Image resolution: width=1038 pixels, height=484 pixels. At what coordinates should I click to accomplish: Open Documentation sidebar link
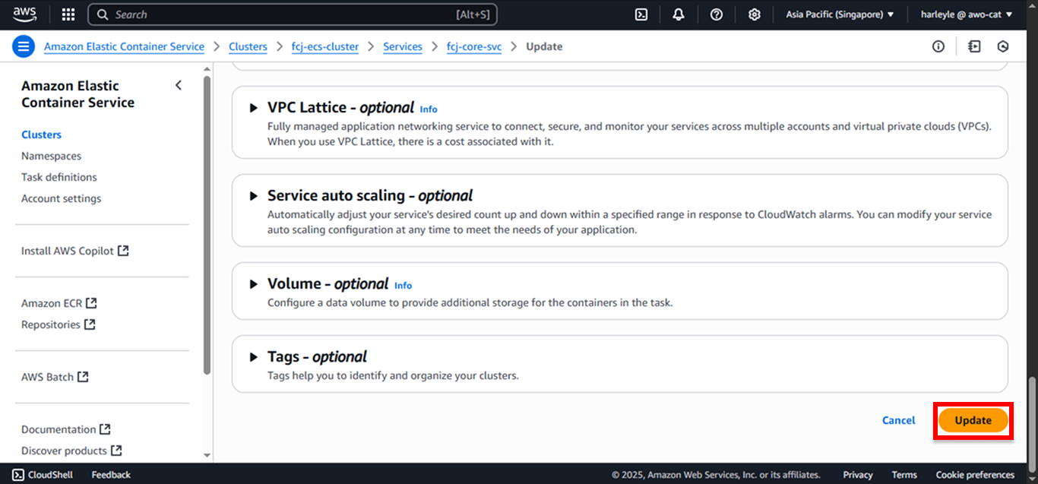pos(59,429)
